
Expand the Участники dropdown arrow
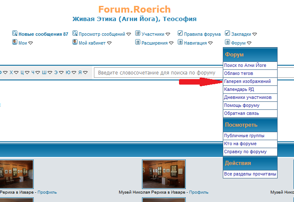(168, 35)
